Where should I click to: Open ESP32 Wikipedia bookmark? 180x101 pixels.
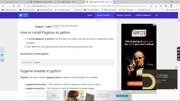click(x=126, y=10)
